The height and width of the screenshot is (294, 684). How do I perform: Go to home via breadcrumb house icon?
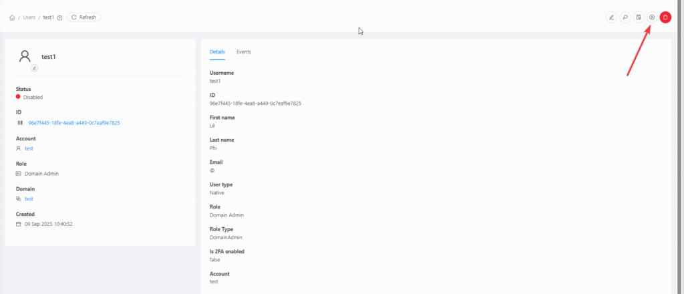coord(12,17)
